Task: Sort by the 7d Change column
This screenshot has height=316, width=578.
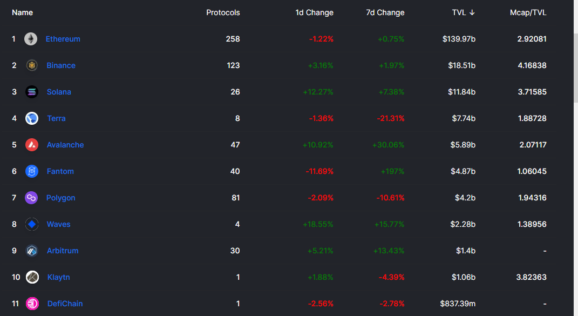Action: [x=385, y=12]
